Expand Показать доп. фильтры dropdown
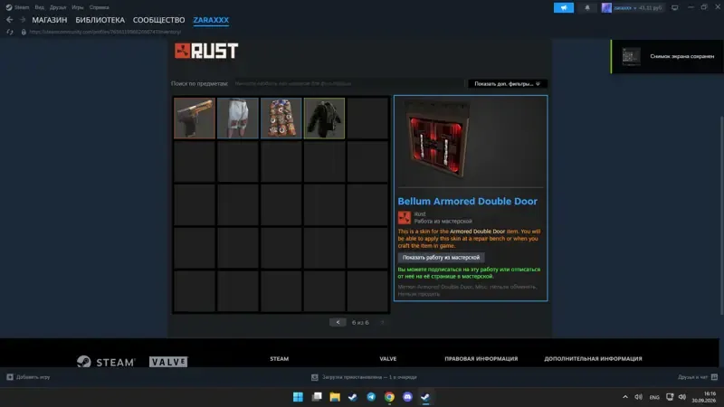This screenshot has width=724, height=407. [508, 83]
